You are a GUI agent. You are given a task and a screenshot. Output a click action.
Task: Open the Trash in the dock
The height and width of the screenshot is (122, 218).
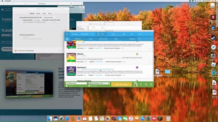point(168,119)
